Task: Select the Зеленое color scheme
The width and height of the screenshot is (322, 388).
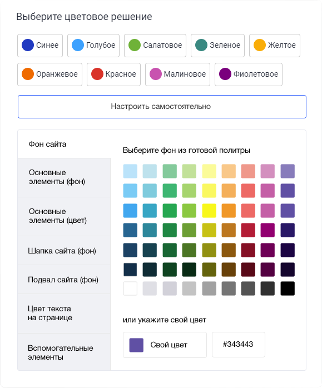Action: point(217,46)
